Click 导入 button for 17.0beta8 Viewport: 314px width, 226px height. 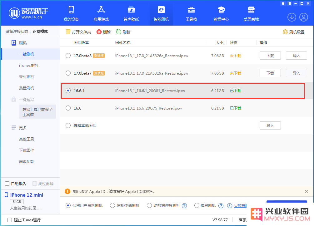coord(297,56)
